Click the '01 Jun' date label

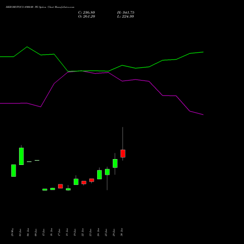(x=20, y=232)
